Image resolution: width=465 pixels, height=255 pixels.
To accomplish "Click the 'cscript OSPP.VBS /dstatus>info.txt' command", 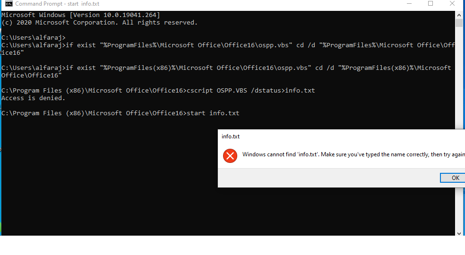I will click(x=251, y=91).
